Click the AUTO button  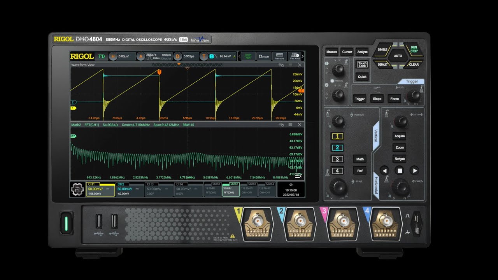click(x=398, y=56)
